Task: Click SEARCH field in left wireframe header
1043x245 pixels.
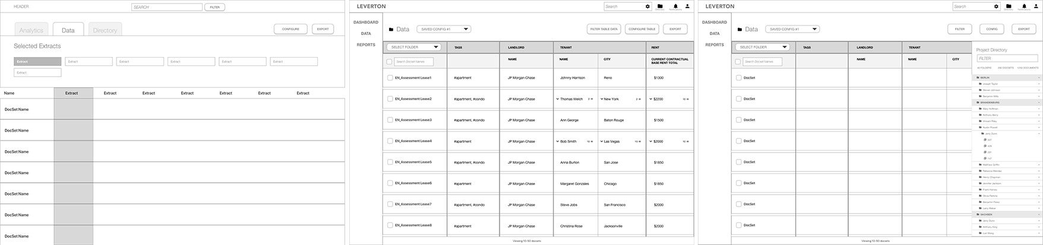Action: pos(167,7)
